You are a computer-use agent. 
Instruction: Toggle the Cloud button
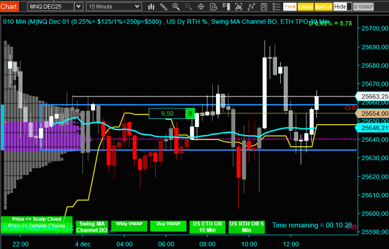306,7
